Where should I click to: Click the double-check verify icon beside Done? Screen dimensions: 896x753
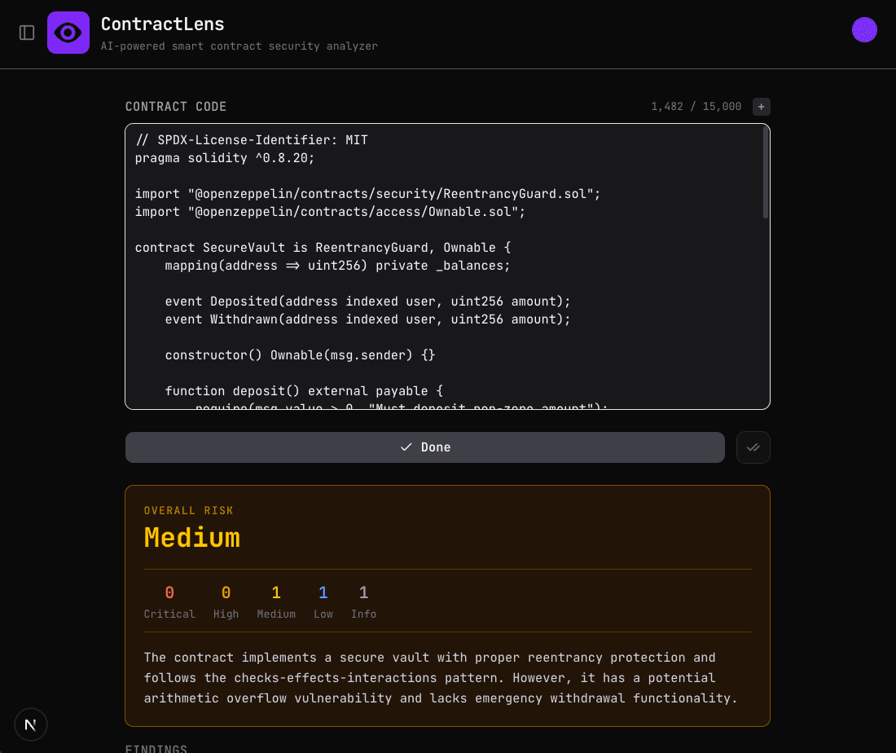tap(753, 447)
